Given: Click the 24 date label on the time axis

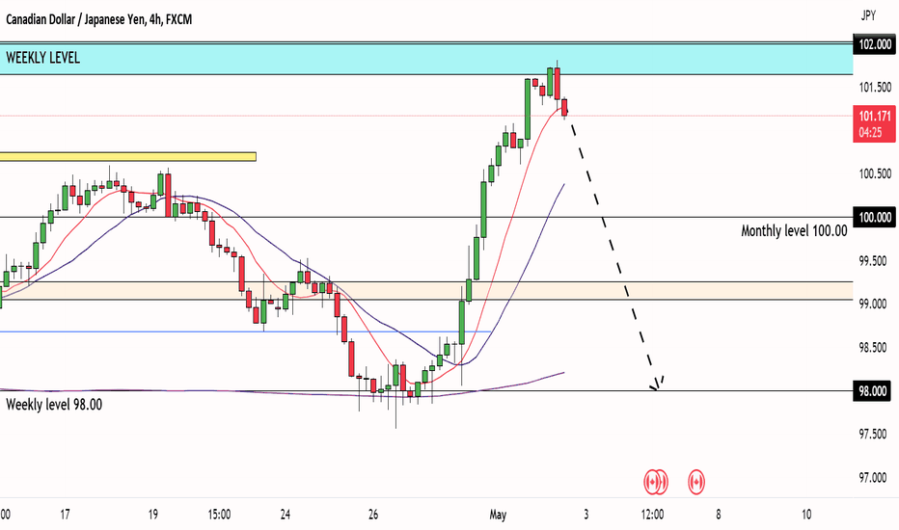Looking at the screenshot, I should (285, 514).
